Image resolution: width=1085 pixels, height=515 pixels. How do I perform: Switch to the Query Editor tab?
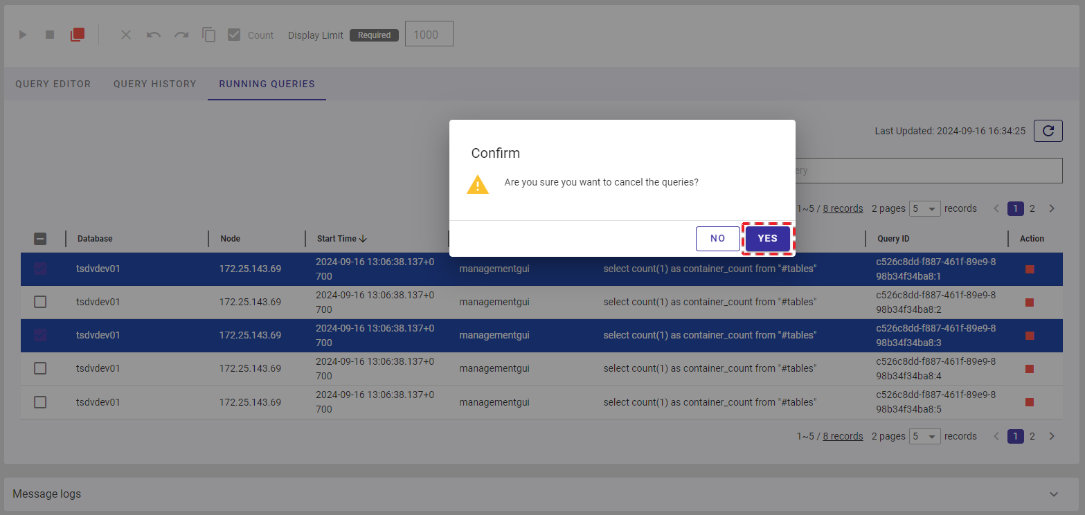[53, 84]
